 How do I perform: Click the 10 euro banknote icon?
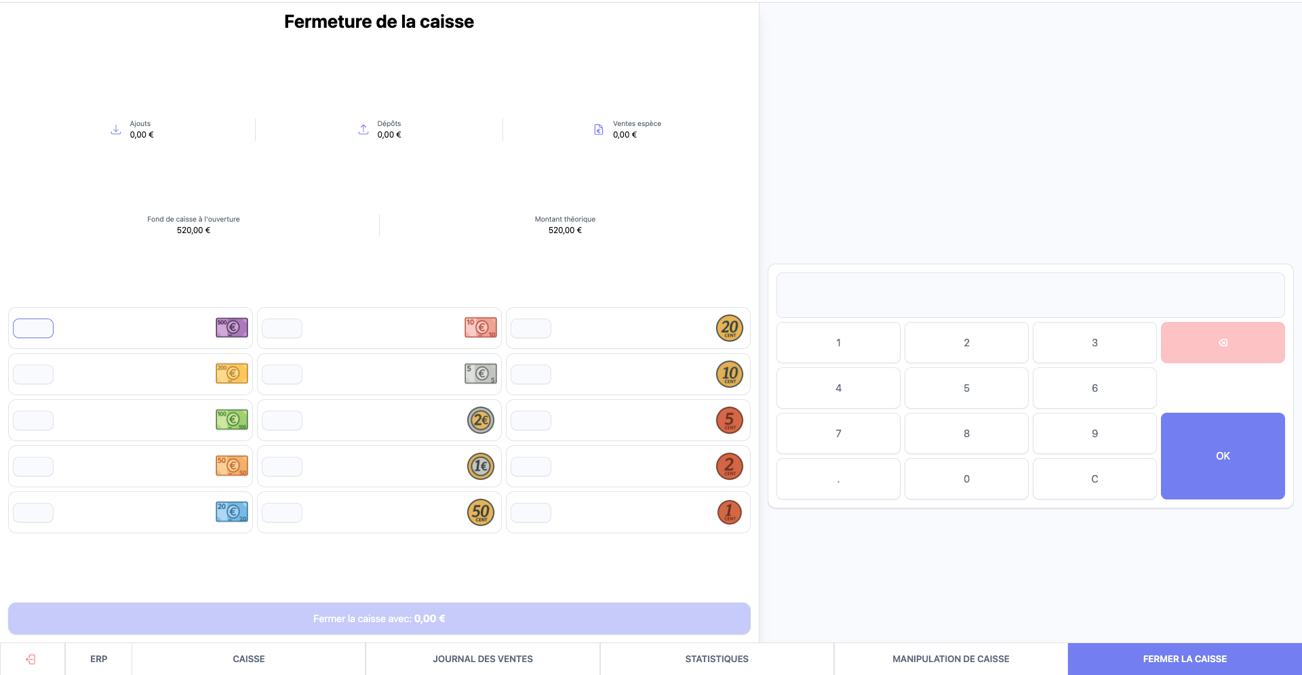(480, 328)
